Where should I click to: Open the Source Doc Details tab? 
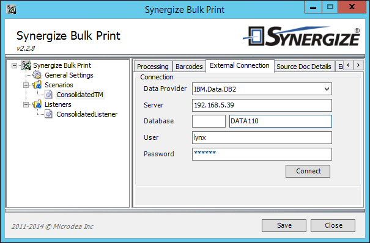point(304,67)
